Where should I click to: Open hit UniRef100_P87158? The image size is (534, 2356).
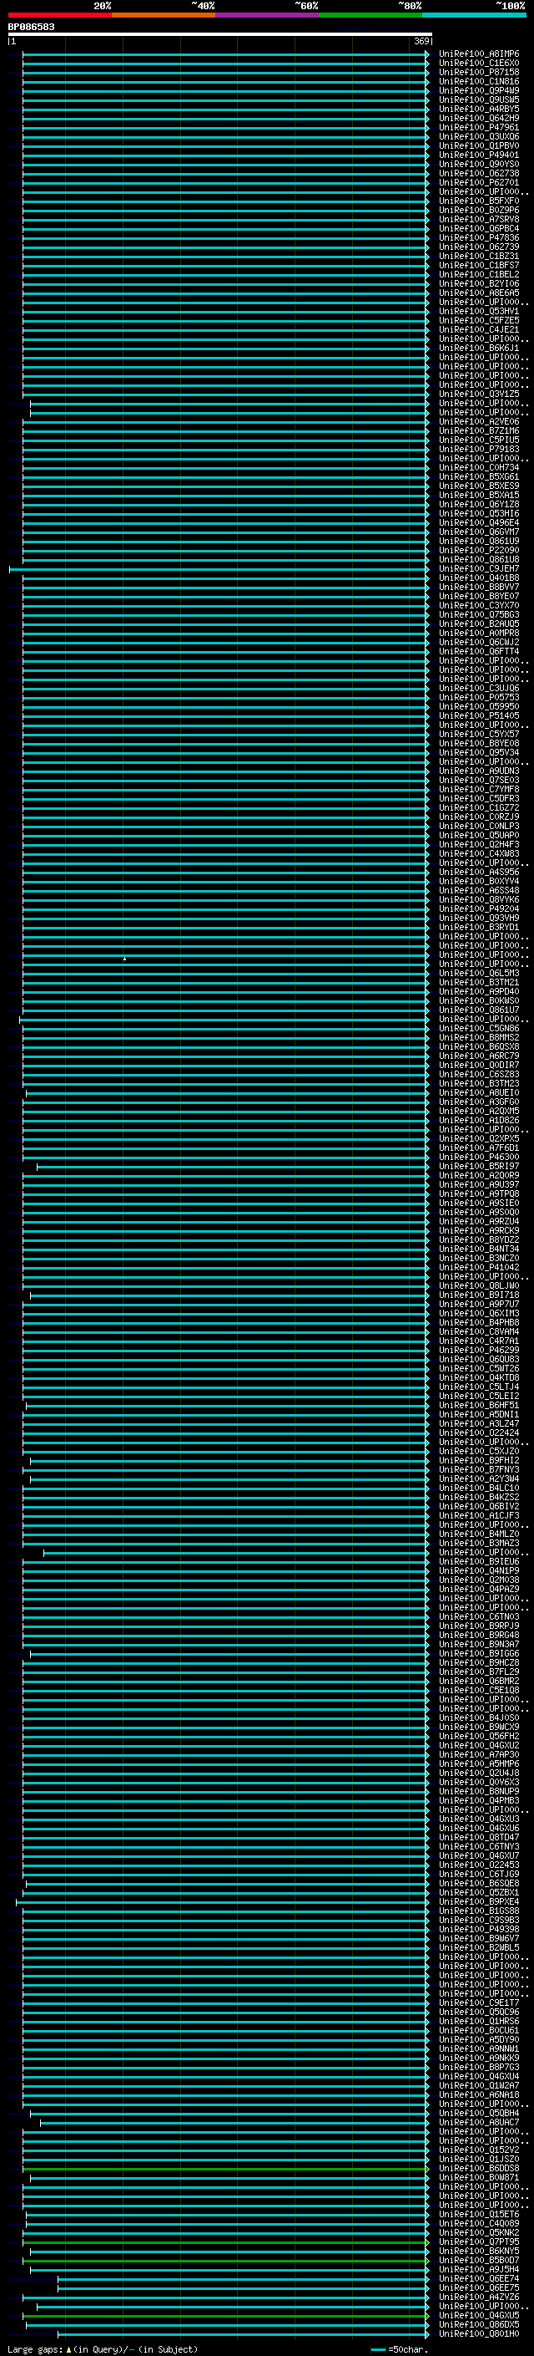pyautogui.click(x=479, y=72)
